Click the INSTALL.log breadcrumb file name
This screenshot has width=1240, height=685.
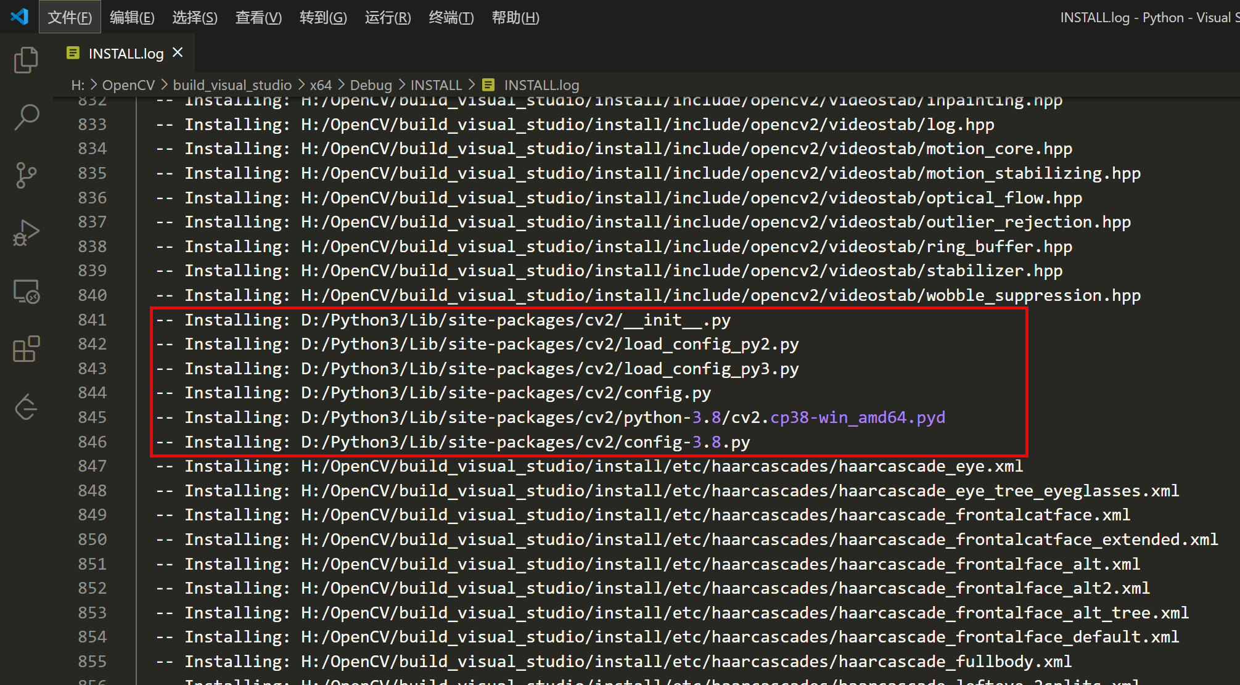pos(541,85)
